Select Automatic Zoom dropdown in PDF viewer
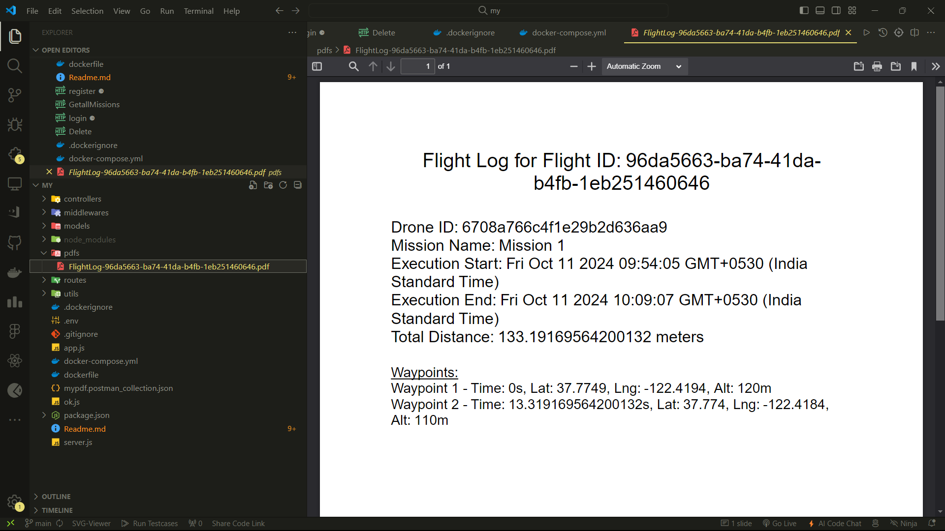 coord(643,66)
